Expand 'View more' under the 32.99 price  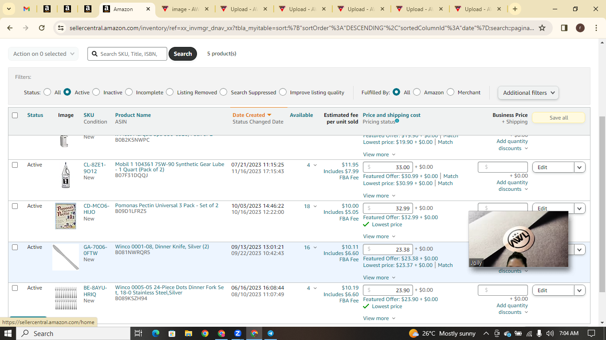point(379,236)
